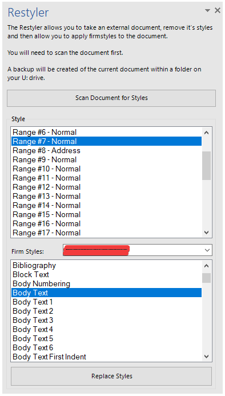225x396 pixels.
Task: Choose Body Text 2 style
Action: click(x=106, y=311)
